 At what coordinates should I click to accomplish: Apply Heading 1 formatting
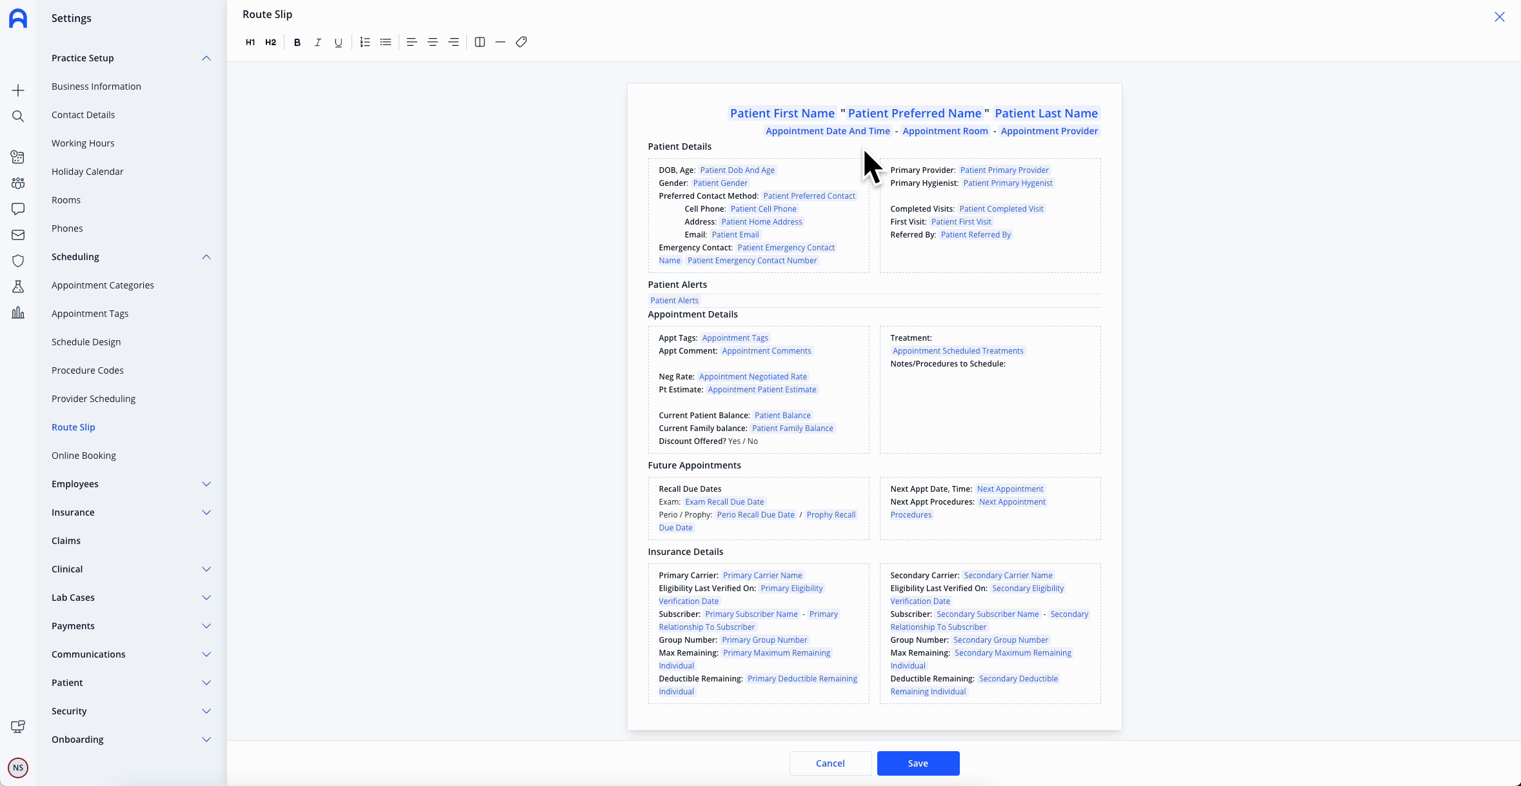click(250, 42)
